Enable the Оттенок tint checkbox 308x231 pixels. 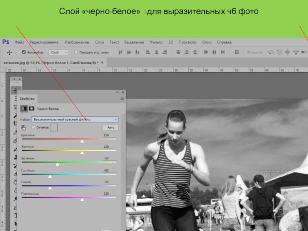point(33,127)
